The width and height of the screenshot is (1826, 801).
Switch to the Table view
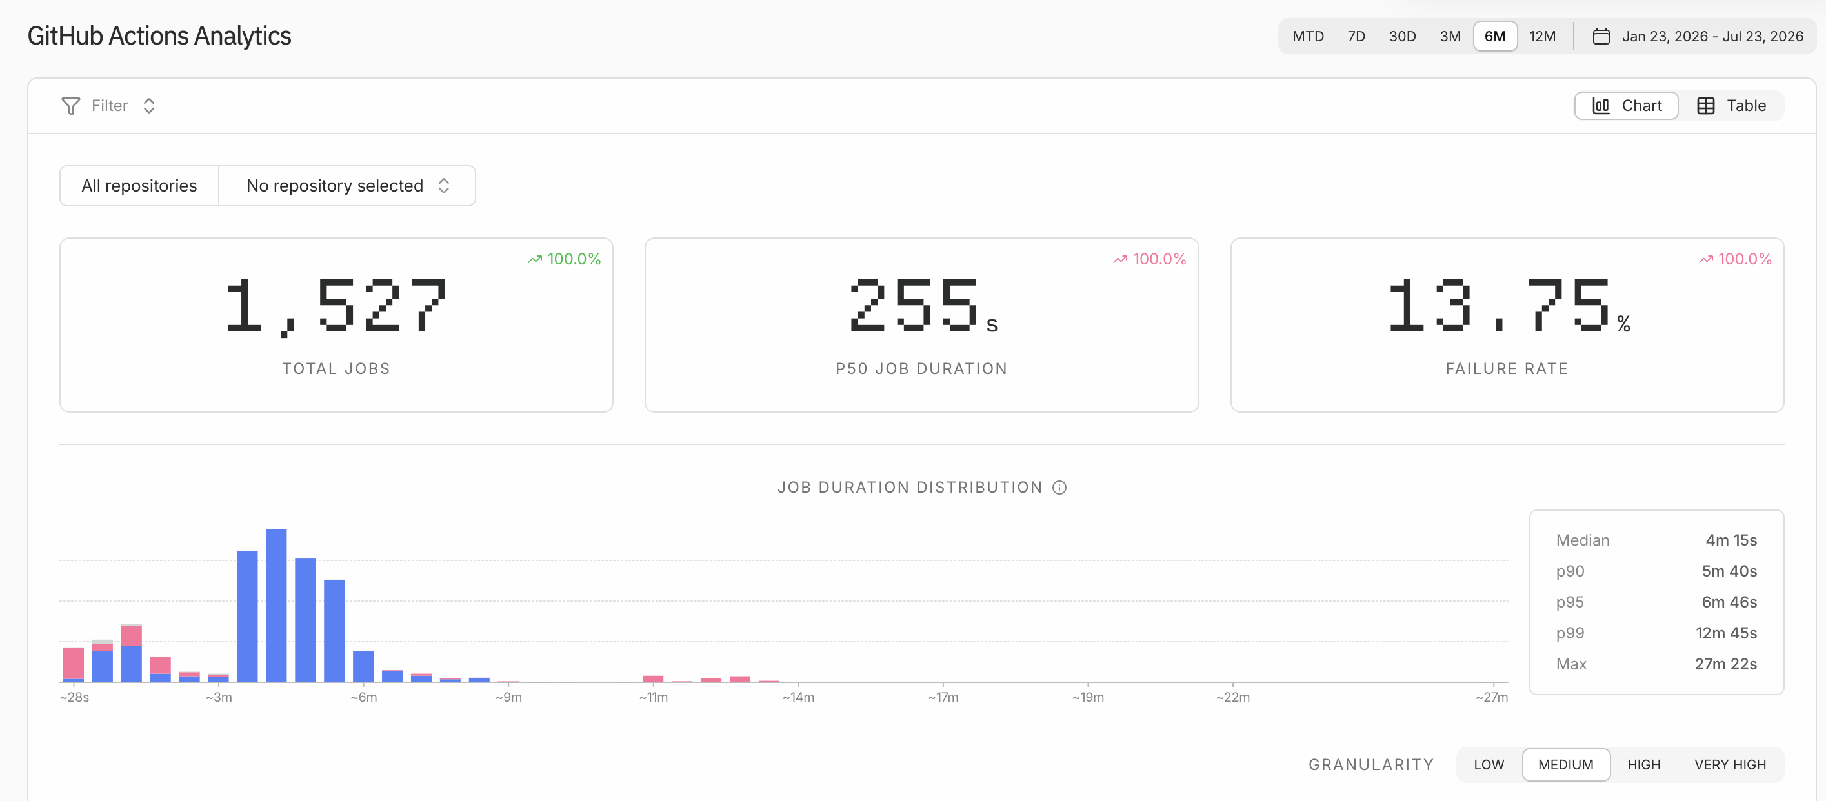tap(1731, 106)
